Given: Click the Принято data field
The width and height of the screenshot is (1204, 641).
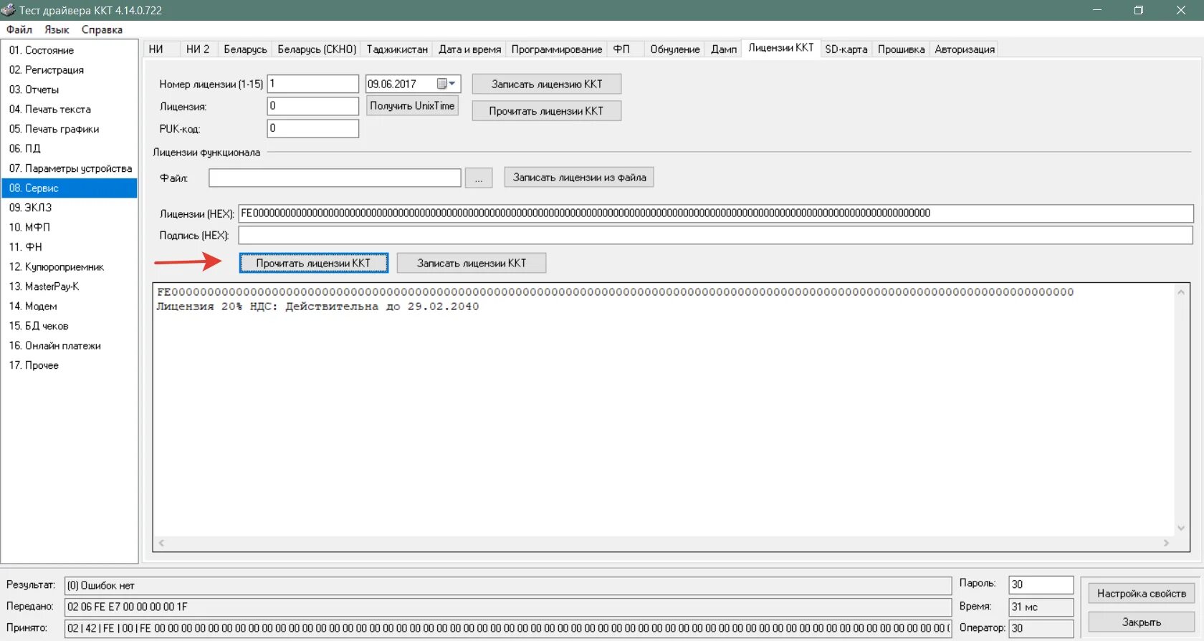Looking at the screenshot, I should (x=508, y=628).
